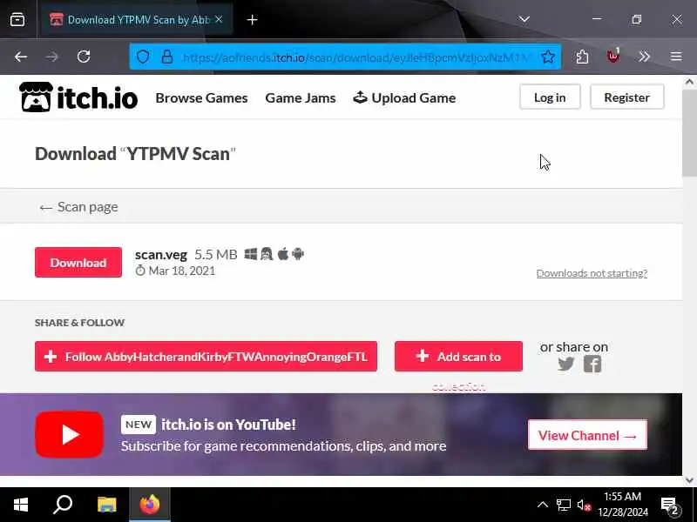The width and height of the screenshot is (697, 522).
Task: Share on Twitter icon
Action: tap(565, 364)
